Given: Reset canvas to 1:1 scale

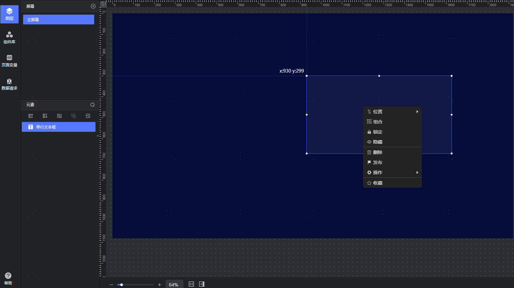Looking at the screenshot, I should pos(191,284).
